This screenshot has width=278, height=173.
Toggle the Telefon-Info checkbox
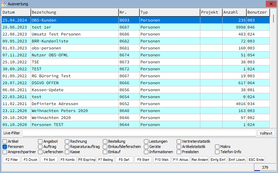pos(217,152)
